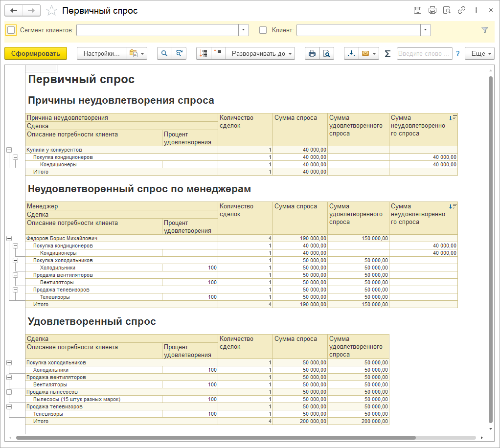The width and height of the screenshot is (500, 448).
Task: Open the Сегмент клиентов dropdown arrow
Action: coord(244,30)
